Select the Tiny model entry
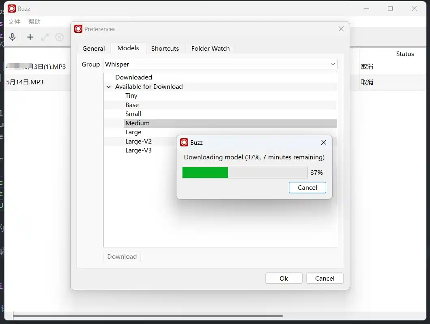Screen dimensions: 430x324 click(131, 96)
